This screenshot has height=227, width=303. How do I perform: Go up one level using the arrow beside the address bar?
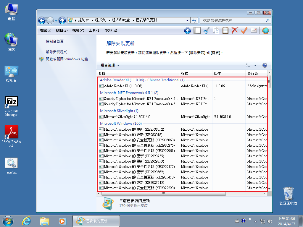tap(62, 20)
